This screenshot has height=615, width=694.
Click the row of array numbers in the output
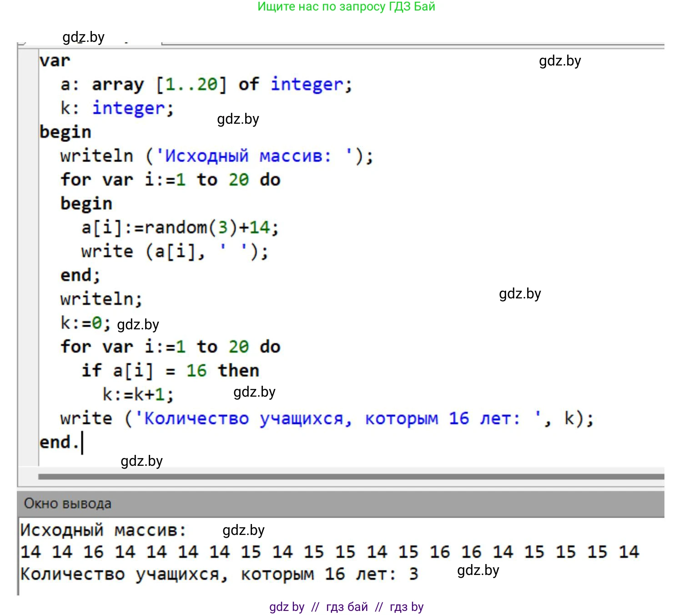click(x=329, y=552)
